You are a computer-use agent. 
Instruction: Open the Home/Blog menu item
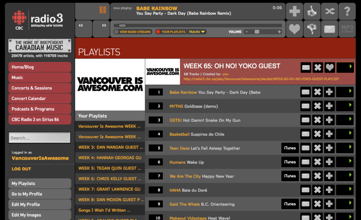40,67
